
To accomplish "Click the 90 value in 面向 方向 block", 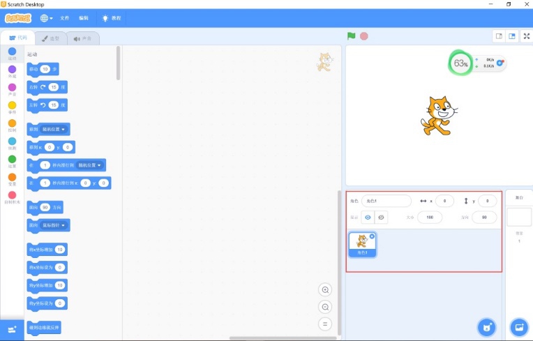I will [45, 208].
